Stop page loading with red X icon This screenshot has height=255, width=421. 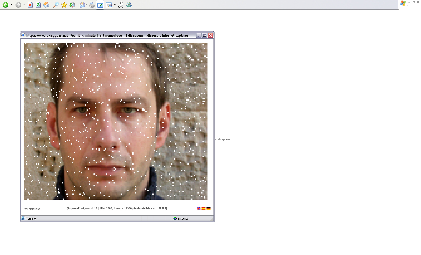[30, 5]
